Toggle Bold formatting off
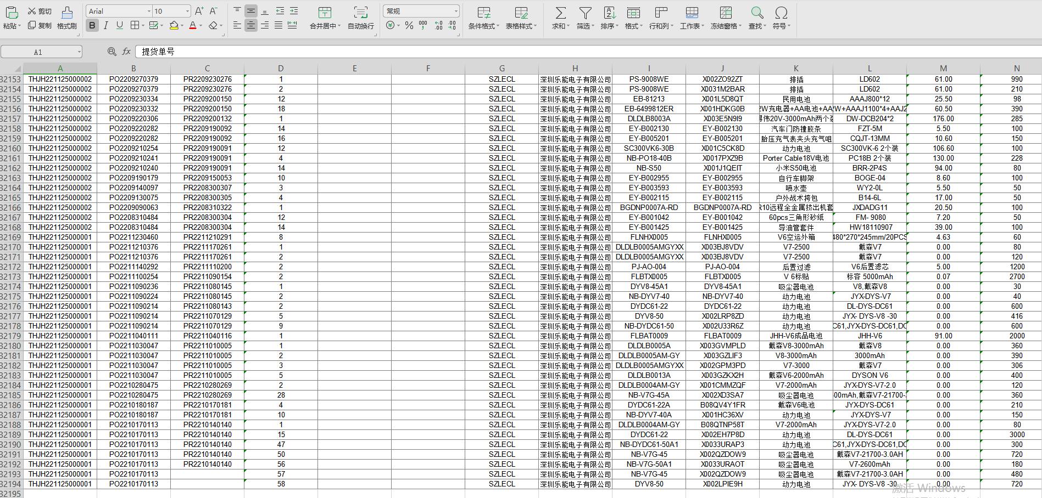Image resolution: width=1042 pixels, height=498 pixels. click(92, 25)
